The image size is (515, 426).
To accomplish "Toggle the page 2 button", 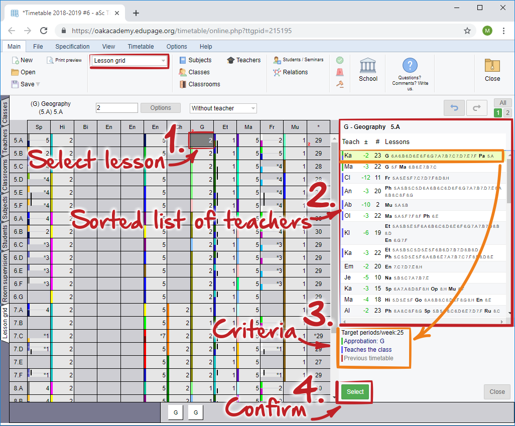I will tap(507, 113).
